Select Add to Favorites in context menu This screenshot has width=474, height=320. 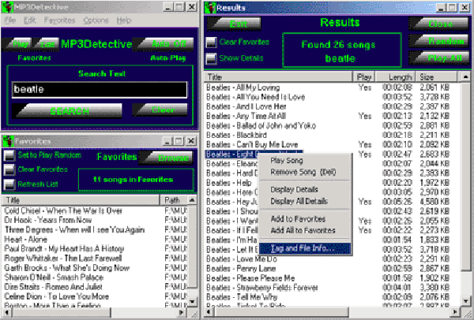(298, 219)
